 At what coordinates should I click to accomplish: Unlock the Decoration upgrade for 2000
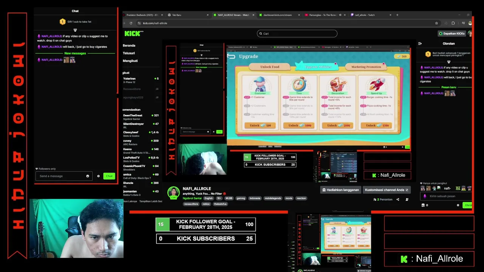point(338,125)
